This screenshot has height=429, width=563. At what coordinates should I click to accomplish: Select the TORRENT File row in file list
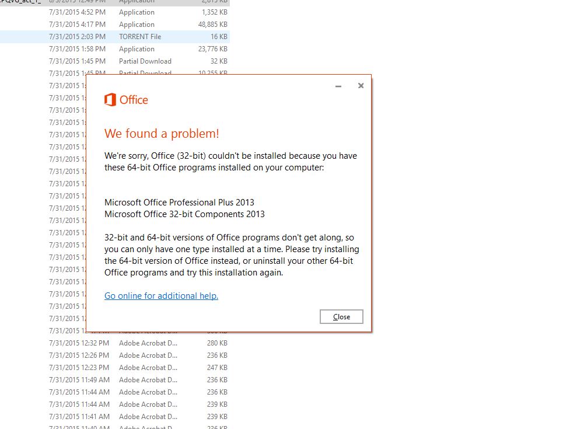(115, 37)
